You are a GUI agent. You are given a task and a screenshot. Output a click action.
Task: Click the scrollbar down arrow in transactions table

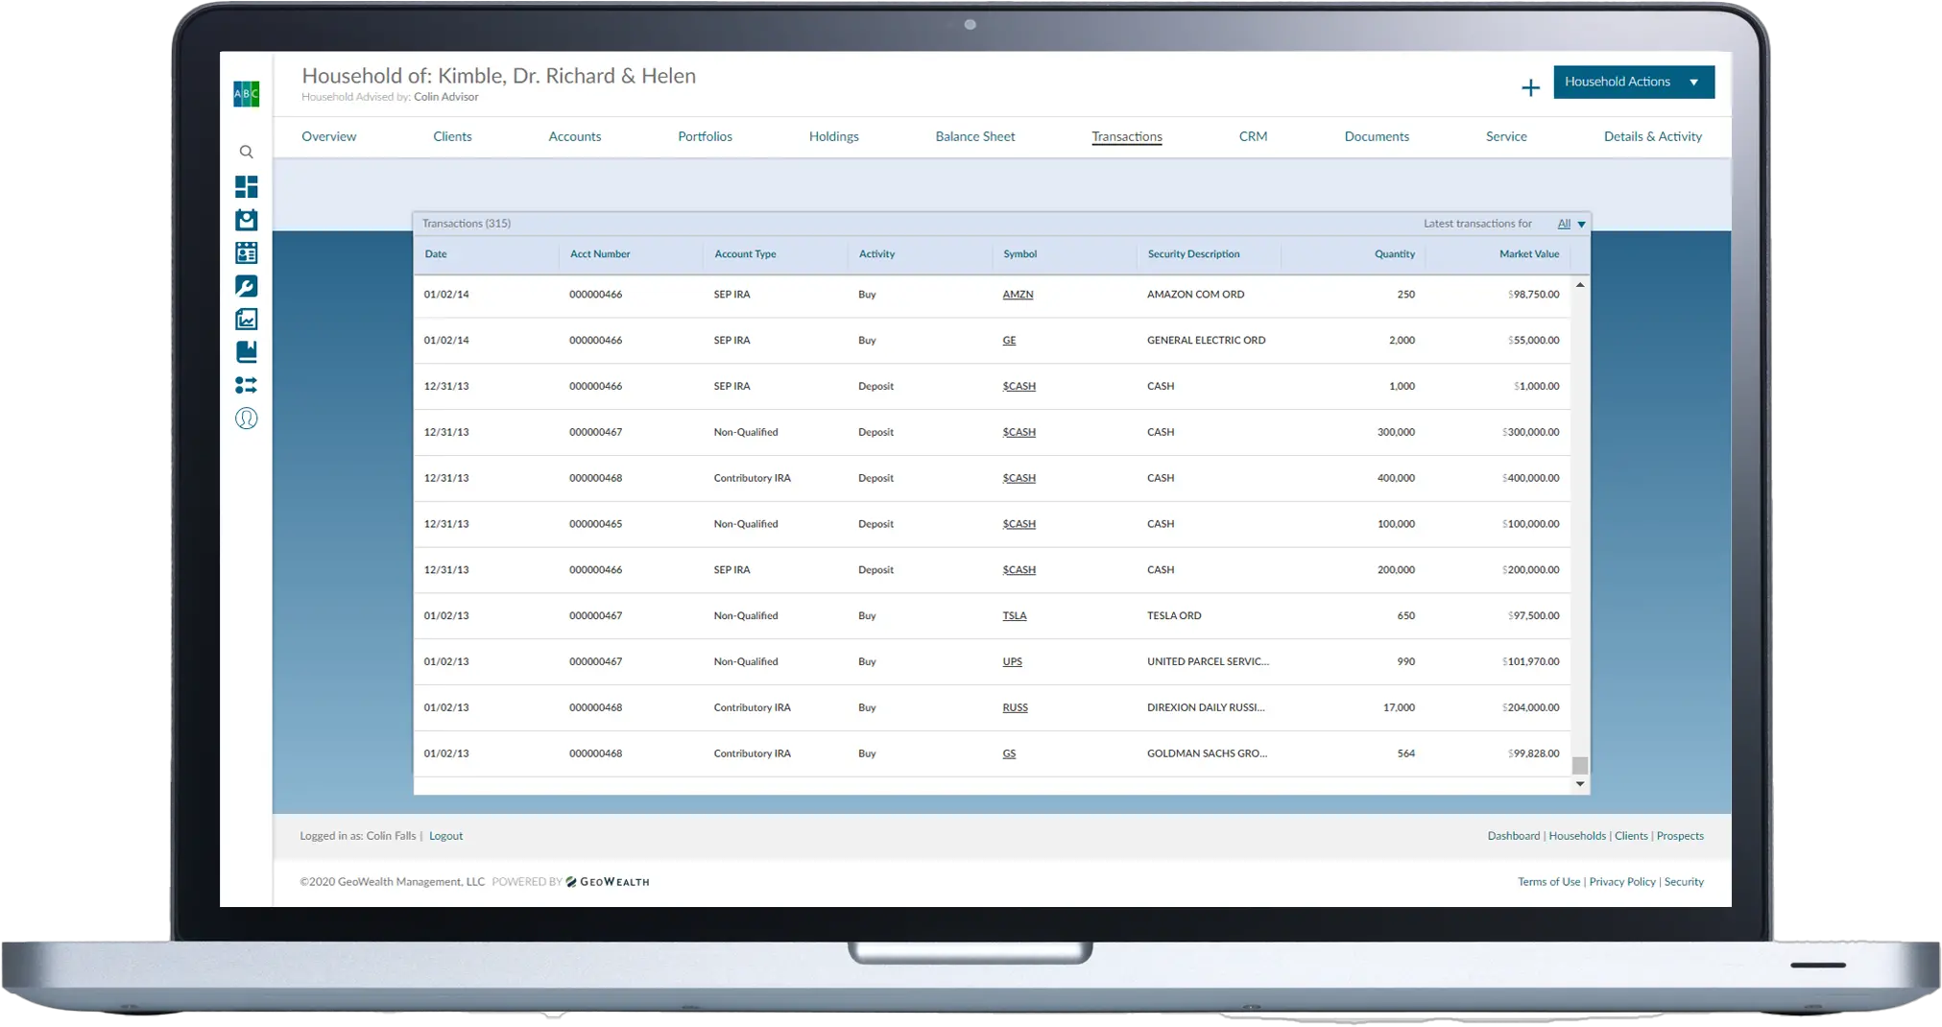point(1579,784)
